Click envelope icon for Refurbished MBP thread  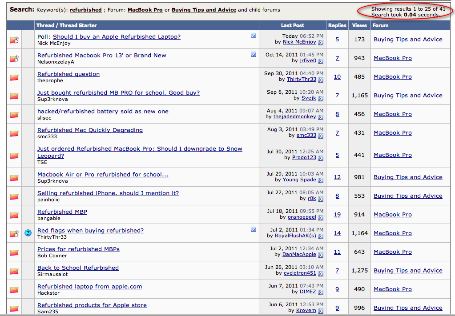tap(14, 215)
